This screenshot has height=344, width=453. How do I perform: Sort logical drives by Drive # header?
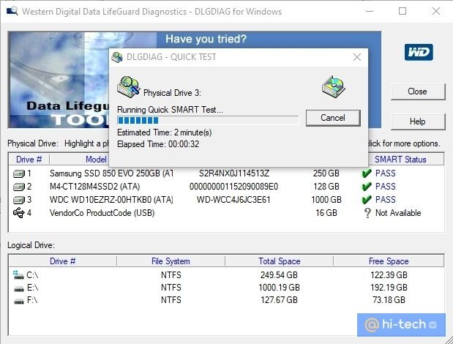[x=63, y=261]
